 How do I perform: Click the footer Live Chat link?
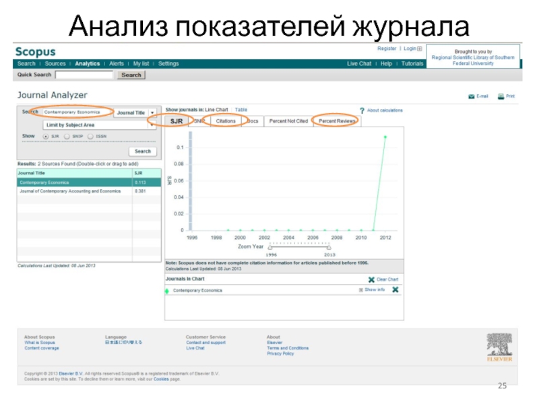tap(195, 348)
